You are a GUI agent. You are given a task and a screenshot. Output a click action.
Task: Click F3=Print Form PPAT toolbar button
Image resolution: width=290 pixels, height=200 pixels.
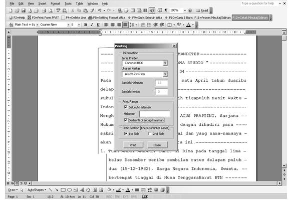point(43,18)
